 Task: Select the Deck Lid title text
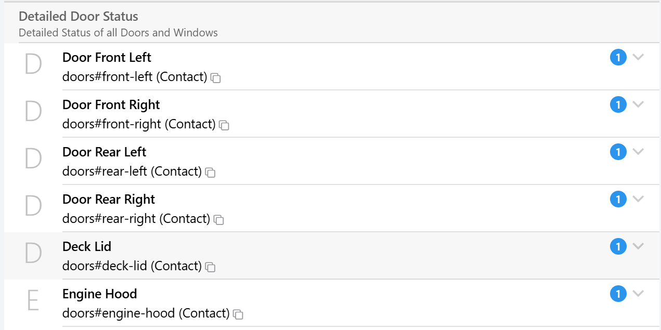(87, 247)
